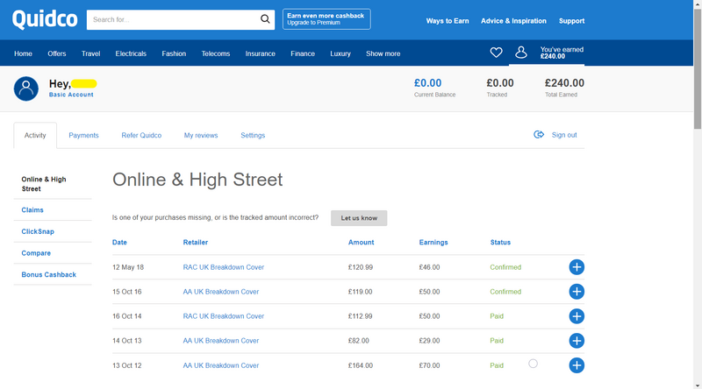This screenshot has height=389, width=702.
Task: Open ClickSnap in the sidebar
Action: [x=38, y=231]
